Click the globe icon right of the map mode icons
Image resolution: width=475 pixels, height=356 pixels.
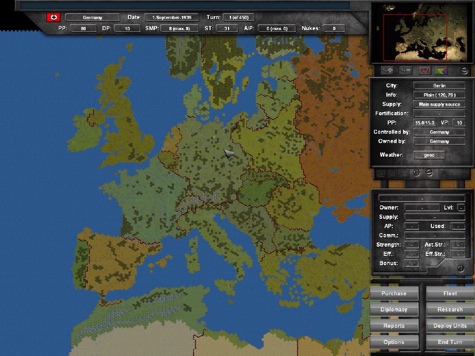(465, 71)
